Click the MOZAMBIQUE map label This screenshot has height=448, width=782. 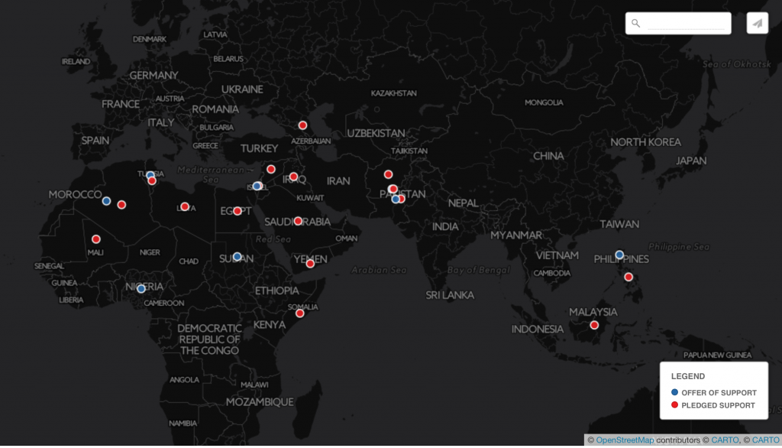(260, 402)
